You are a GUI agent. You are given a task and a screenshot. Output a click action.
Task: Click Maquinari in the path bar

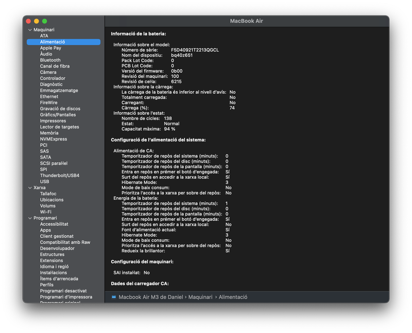200,297
